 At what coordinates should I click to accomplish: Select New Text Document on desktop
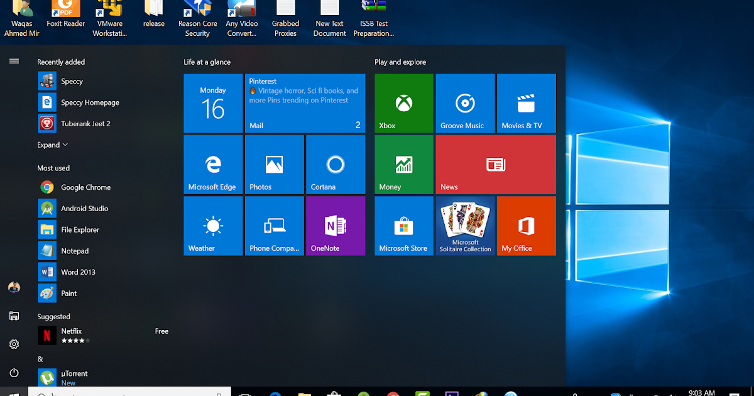tap(330, 19)
